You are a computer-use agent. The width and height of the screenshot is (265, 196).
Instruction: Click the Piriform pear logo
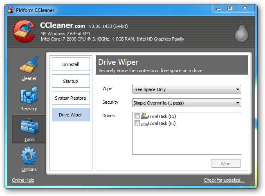[x=241, y=32]
